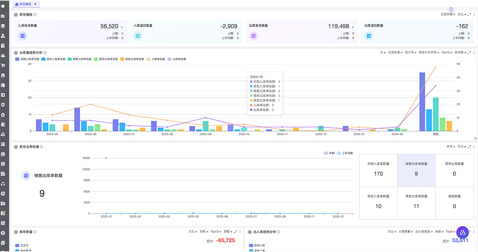The height and width of the screenshot is (252, 478).
Task: Select the 采购入库单数量 tile
Action: point(378,170)
